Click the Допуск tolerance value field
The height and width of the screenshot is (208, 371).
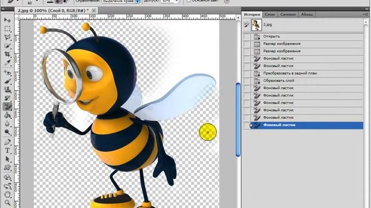[x=168, y=1]
